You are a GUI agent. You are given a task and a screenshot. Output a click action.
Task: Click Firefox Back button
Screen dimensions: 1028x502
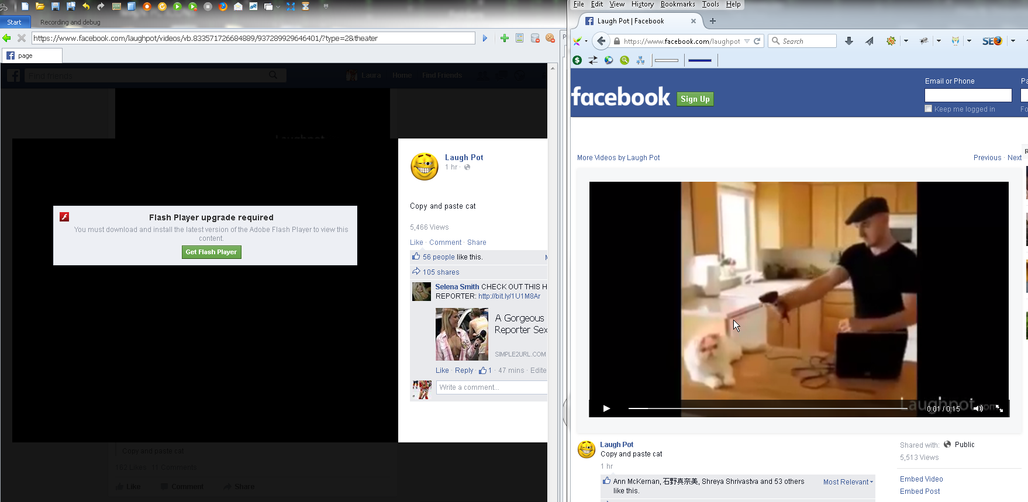tap(601, 41)
